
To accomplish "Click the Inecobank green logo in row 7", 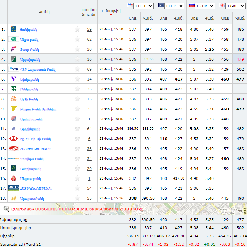I will (14, 89).
